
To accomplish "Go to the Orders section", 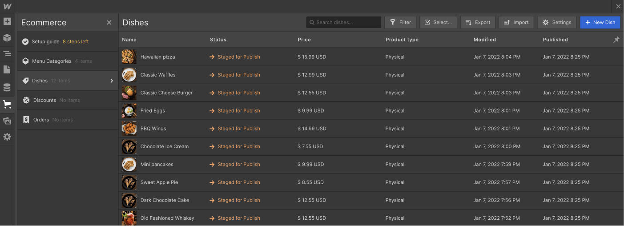I will click(41, 120).
